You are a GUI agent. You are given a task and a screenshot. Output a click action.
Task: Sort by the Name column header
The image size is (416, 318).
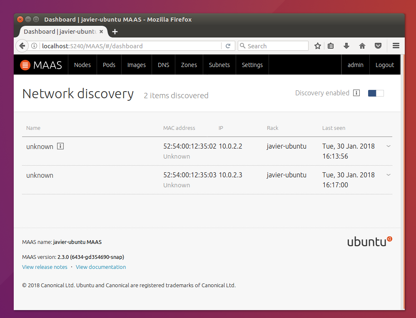(x=33, y=128)
